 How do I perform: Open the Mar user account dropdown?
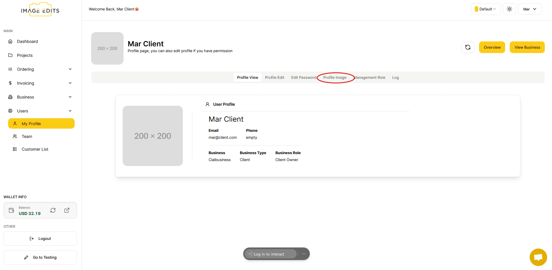[530, 9]
